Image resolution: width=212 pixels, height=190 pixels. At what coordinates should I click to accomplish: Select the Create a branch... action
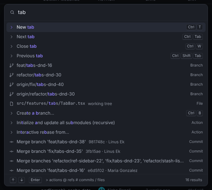tap(106, 113)
